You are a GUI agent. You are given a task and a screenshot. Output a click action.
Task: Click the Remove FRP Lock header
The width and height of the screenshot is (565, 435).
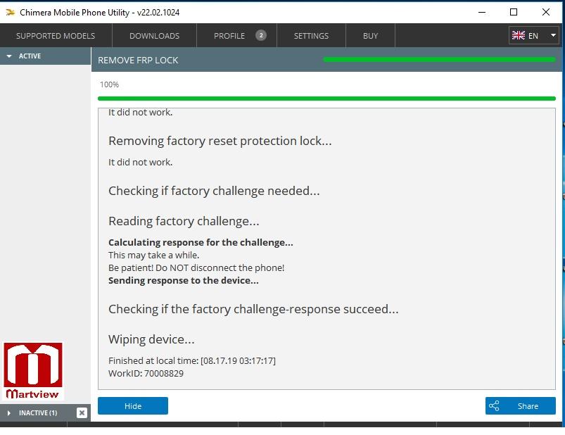click(x=138, y=61)
